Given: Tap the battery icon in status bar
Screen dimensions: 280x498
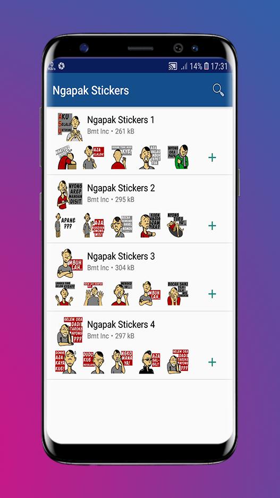Looking at the screenshot, I should pos(206,66).
